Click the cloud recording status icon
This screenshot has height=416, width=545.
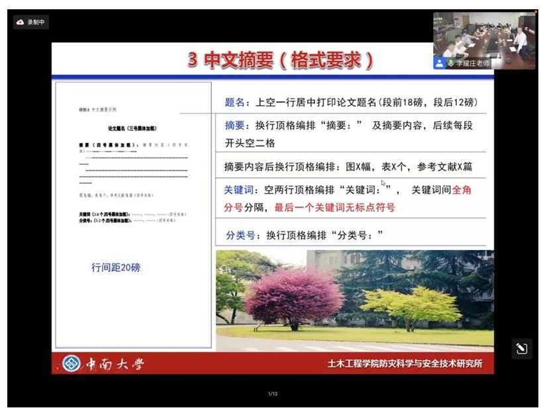[x=20, y=22]
